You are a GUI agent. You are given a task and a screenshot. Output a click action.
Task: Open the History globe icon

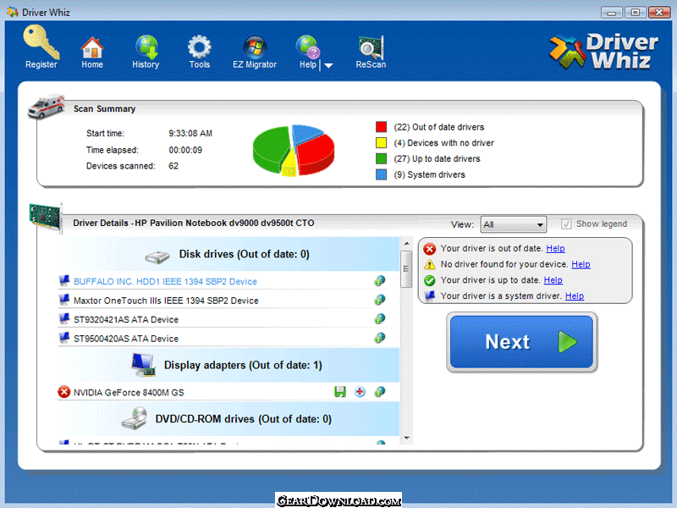(146, 47)
